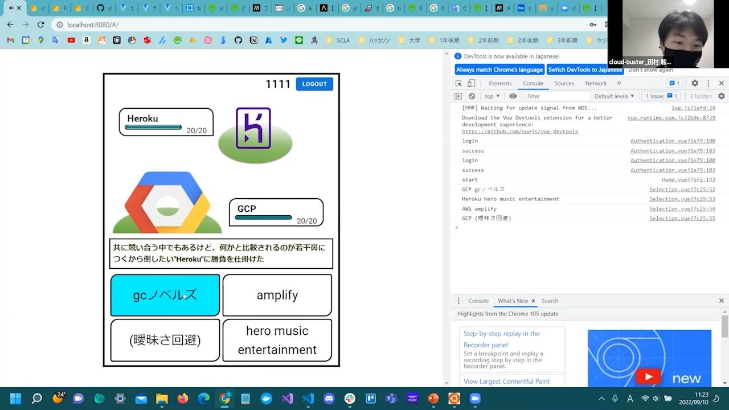Click the GCP health bar

pyautogui.click(x=263, y=218)
